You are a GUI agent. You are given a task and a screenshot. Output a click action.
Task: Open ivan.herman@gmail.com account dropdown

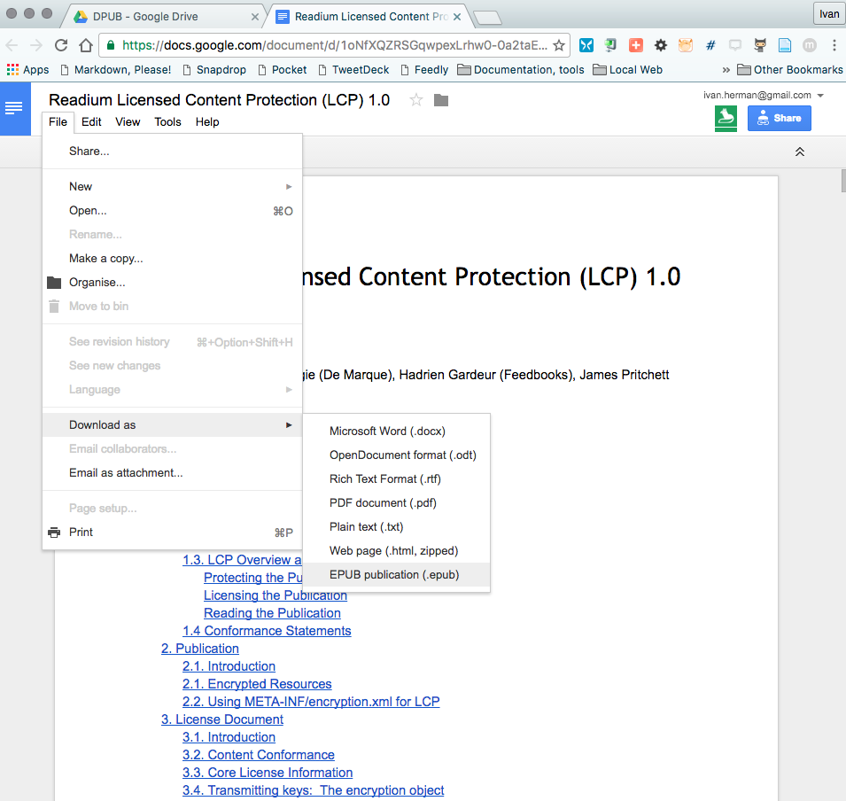(x=764, y=95)
